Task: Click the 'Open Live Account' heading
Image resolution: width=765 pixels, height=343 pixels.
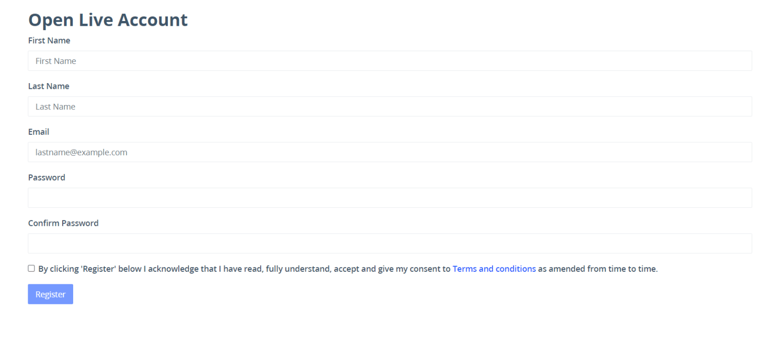Action: (108, 20)
